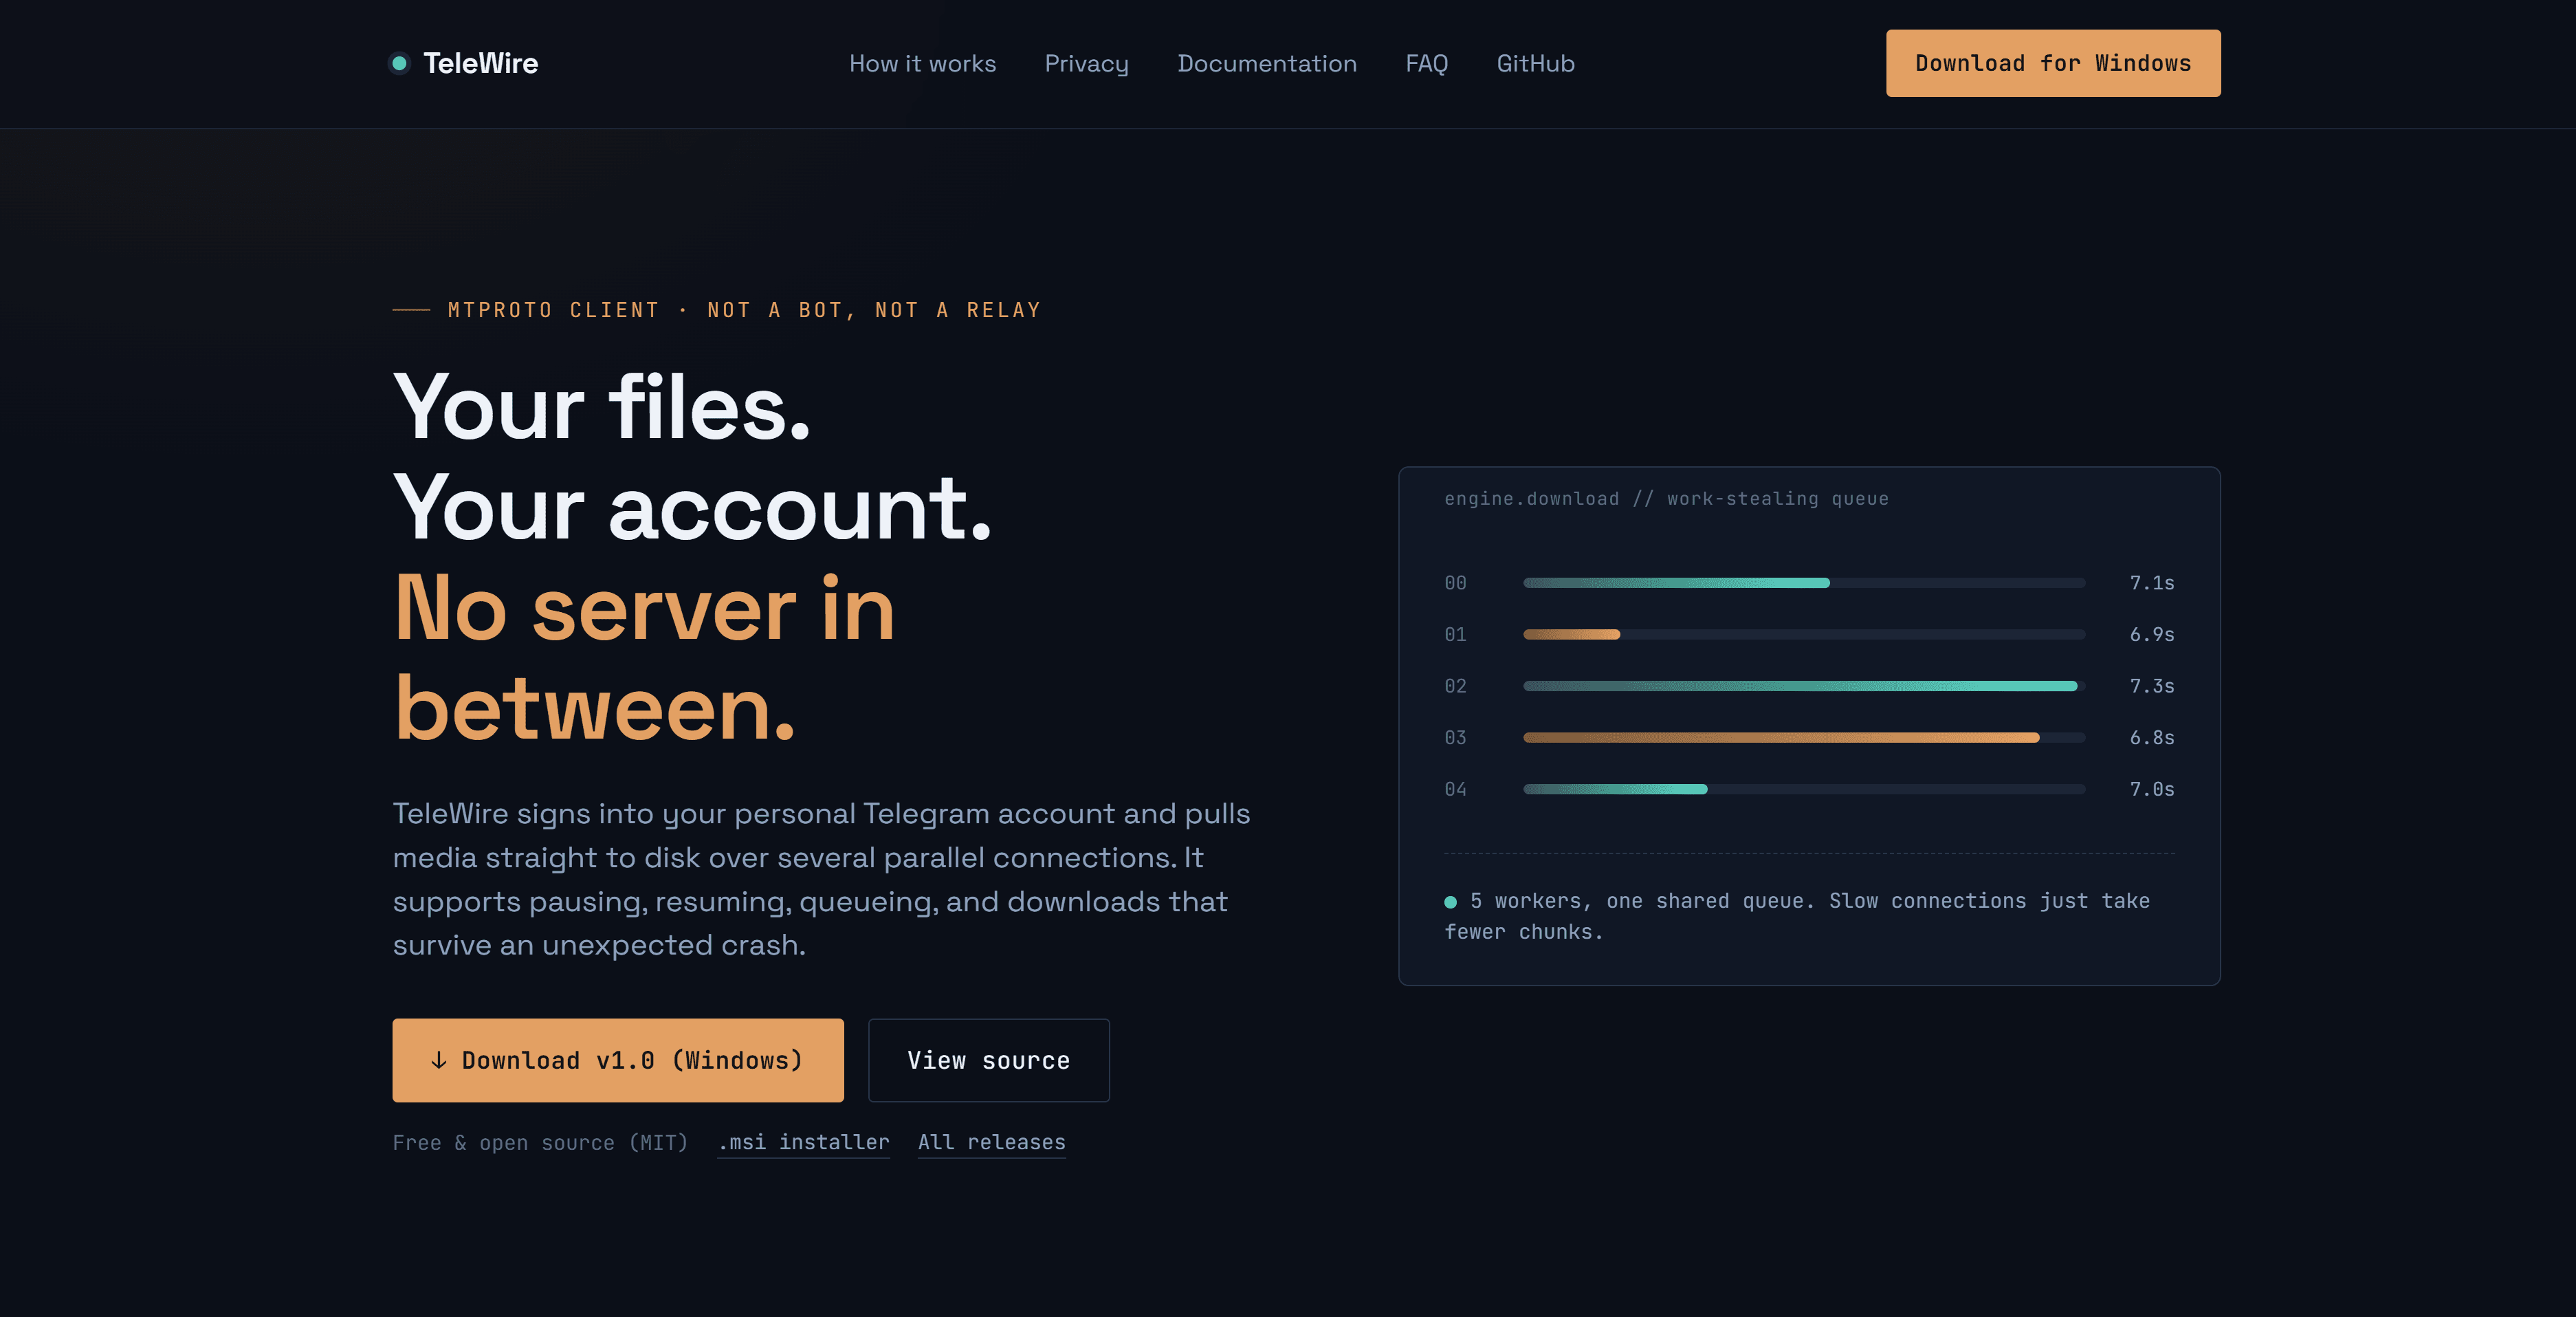This screenshot has height=1317, width=2576.
Task: Navigate to the FAQ
Action: pyautogui.click(x=1426, y=63)
